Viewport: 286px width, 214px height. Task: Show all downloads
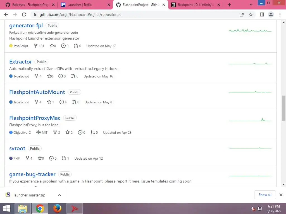click(265, 195)
